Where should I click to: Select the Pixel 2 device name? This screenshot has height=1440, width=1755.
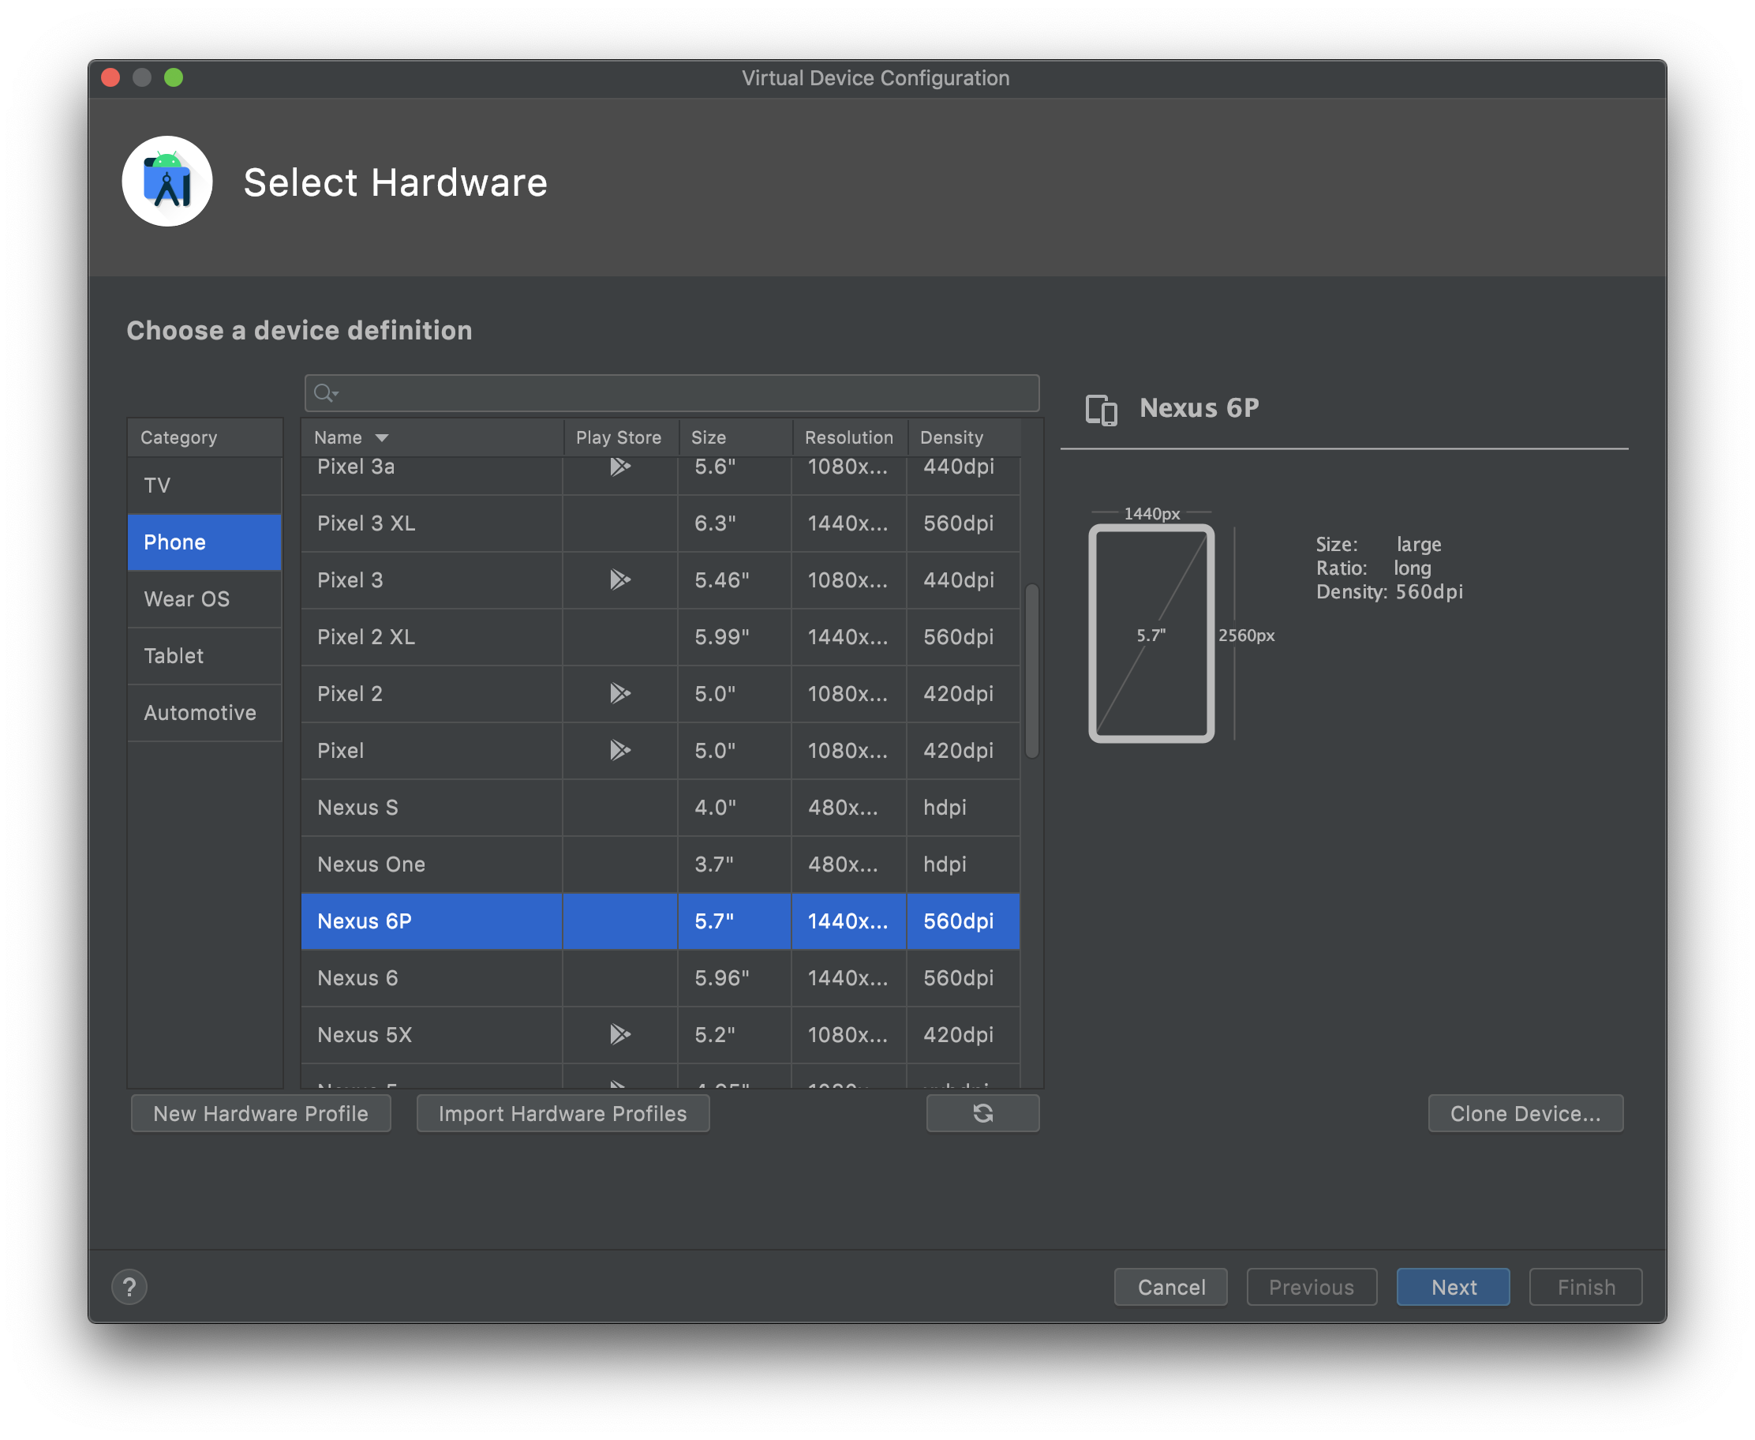pos(350,693)
